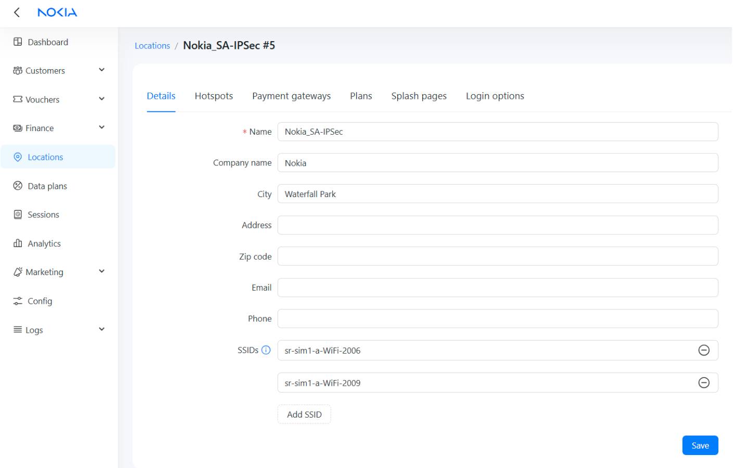Click the Locations breadcrumb link
This screenshot has width=733, height=468.
(153, 46)
